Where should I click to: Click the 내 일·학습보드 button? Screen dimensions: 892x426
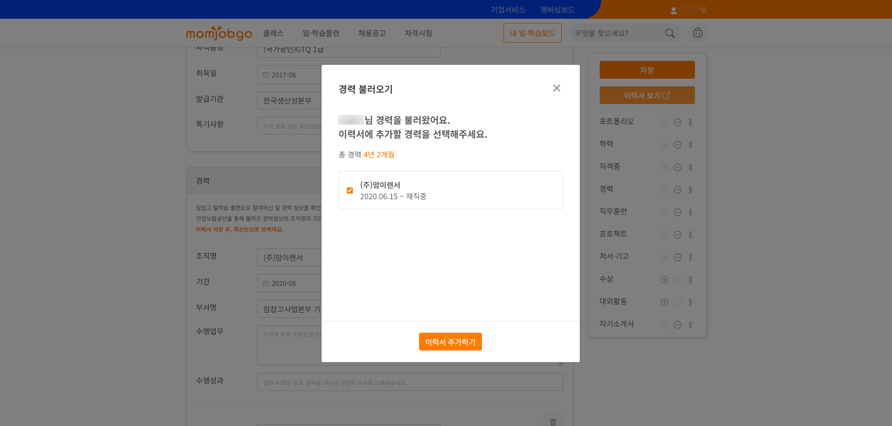pos(532,33)
